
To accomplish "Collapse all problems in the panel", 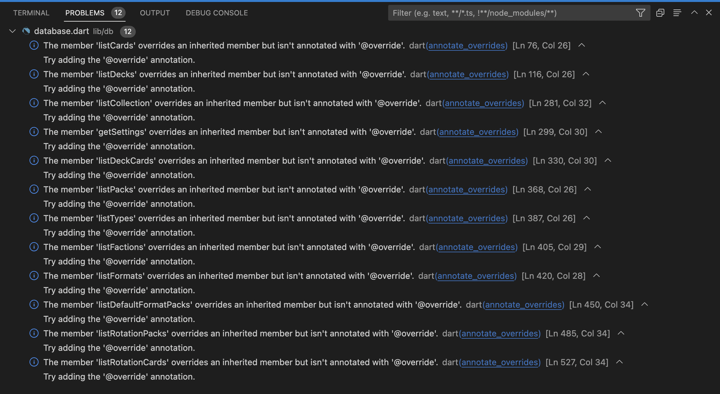I will point(677,13).
